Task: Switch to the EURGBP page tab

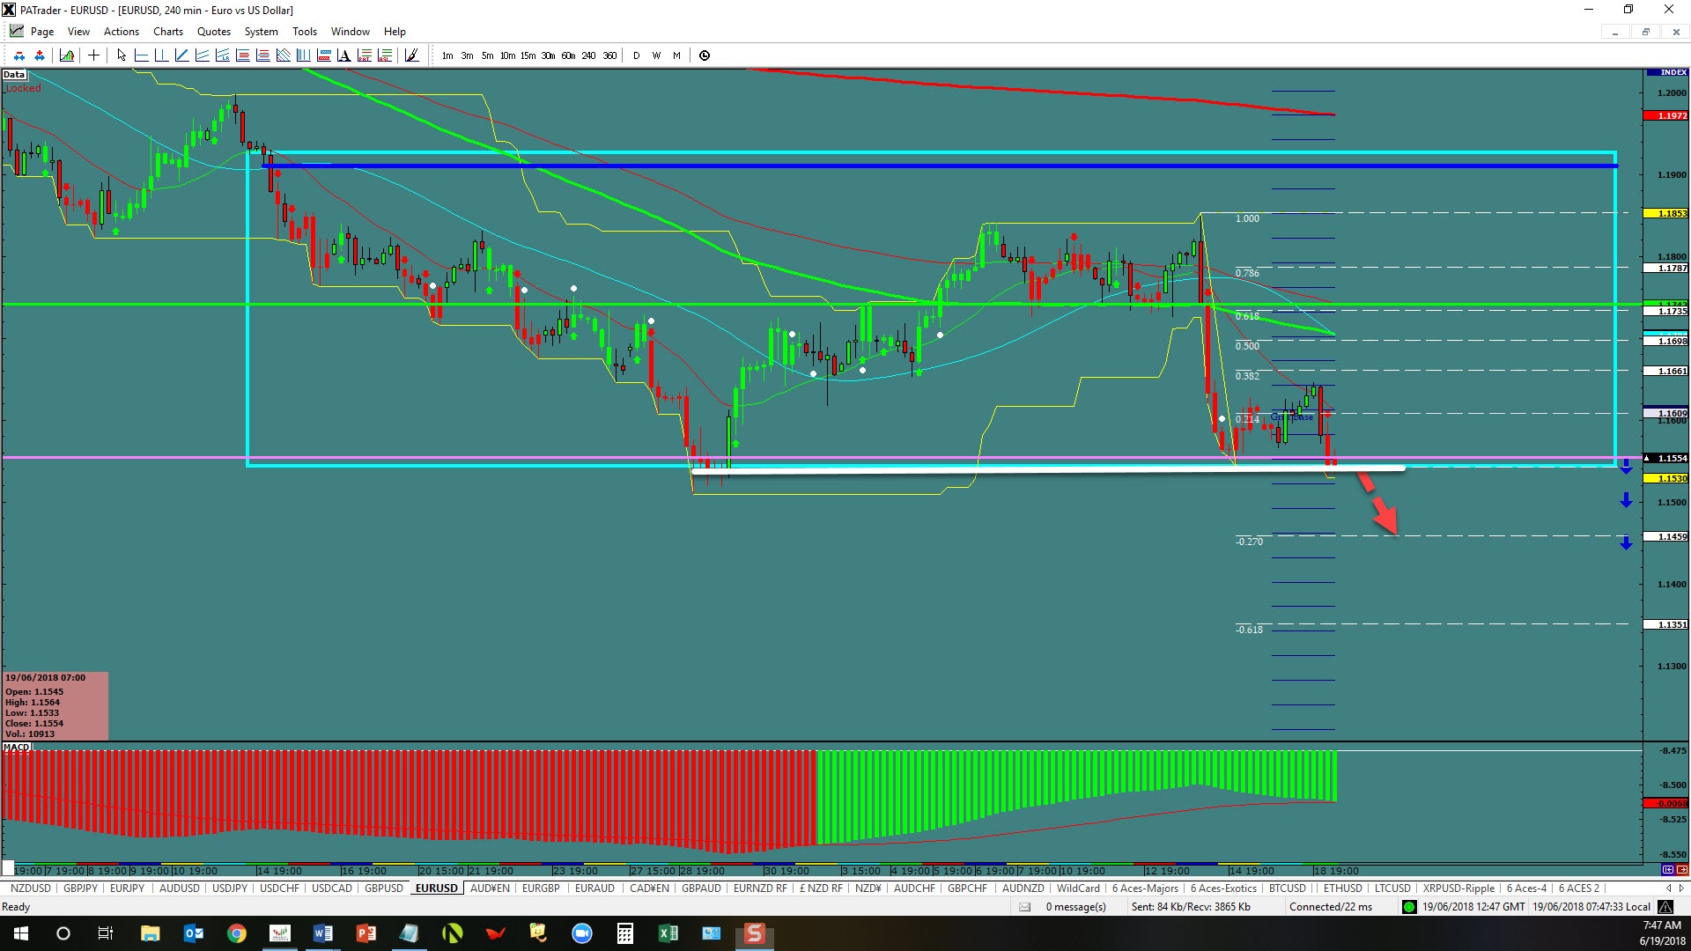Action: tap(541, 888)
